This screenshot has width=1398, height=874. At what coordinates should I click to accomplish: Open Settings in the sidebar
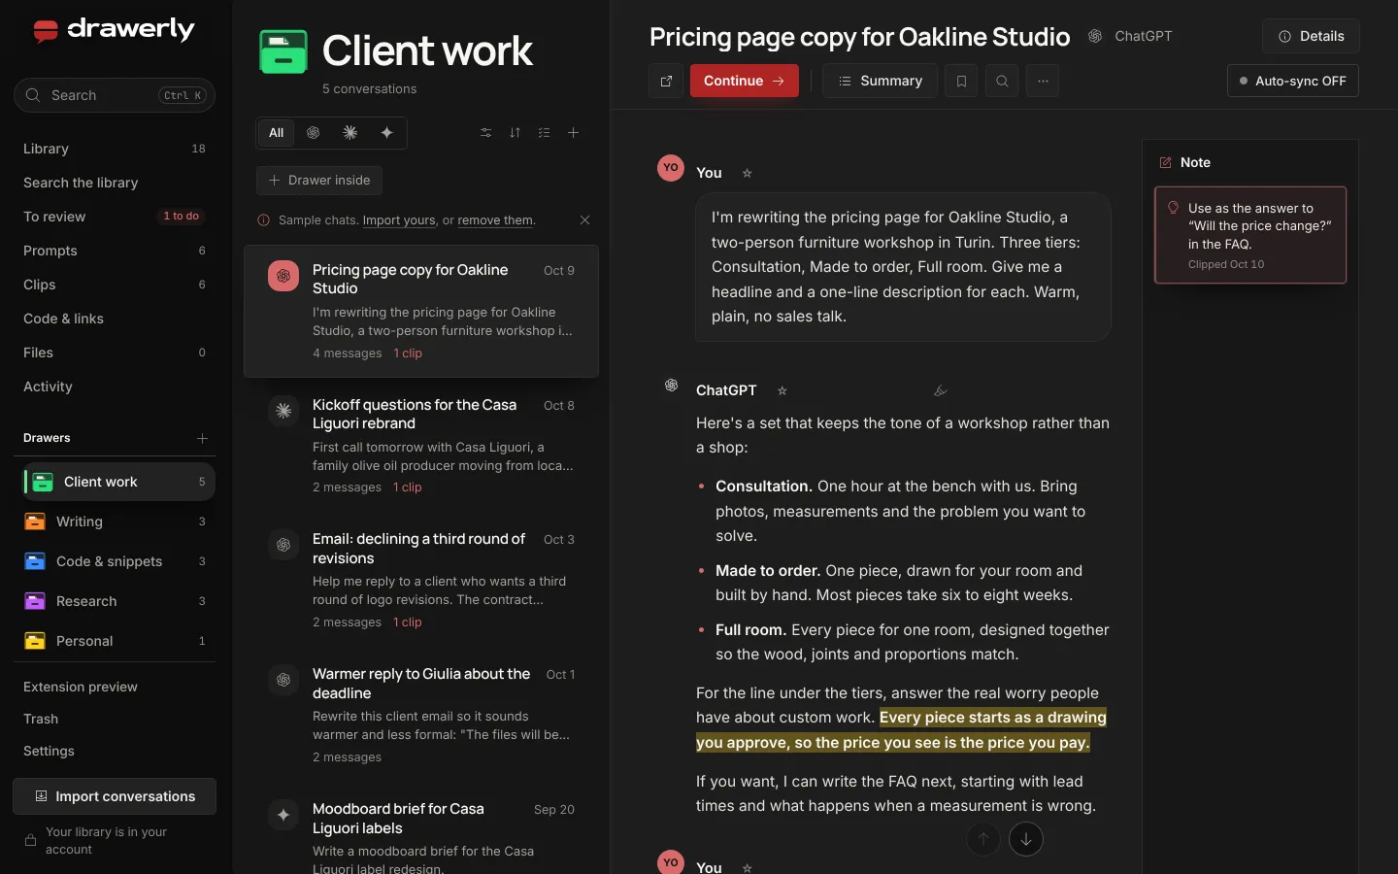[x=115, y=751]
